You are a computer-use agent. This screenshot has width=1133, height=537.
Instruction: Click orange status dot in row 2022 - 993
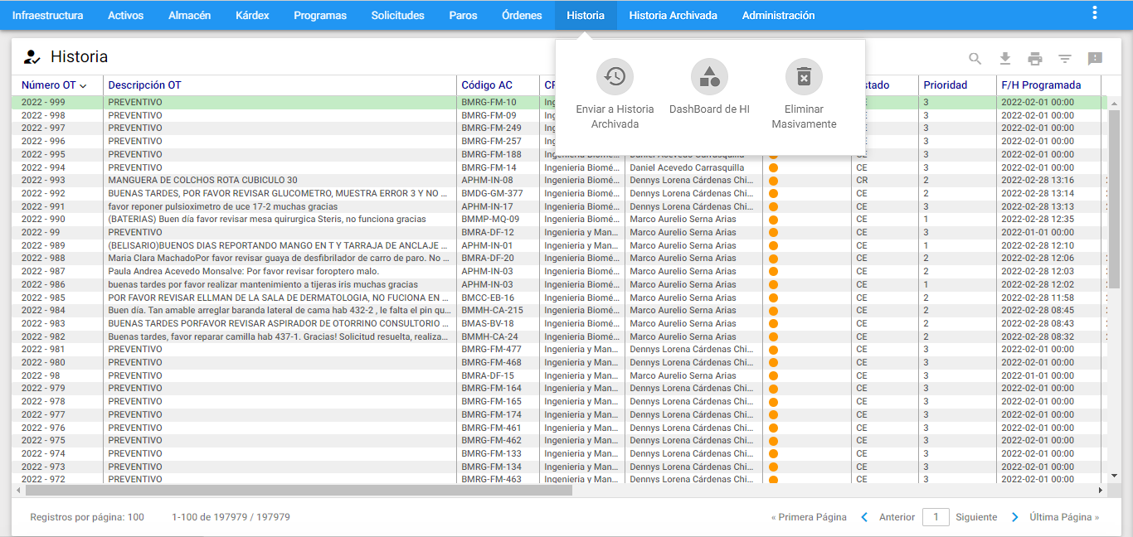click(x=773, y=181)
